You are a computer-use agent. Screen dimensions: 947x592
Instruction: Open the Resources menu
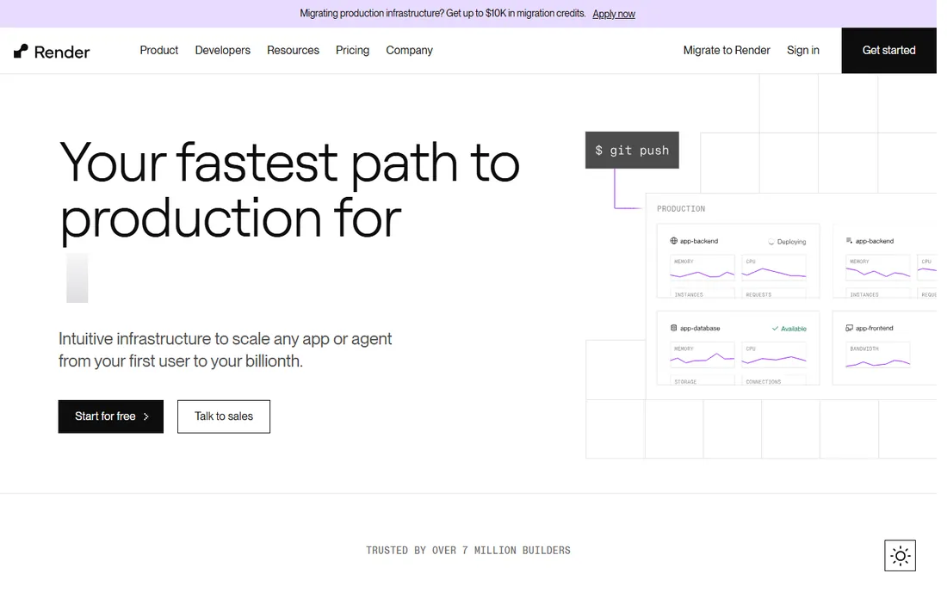coord(293,50)
